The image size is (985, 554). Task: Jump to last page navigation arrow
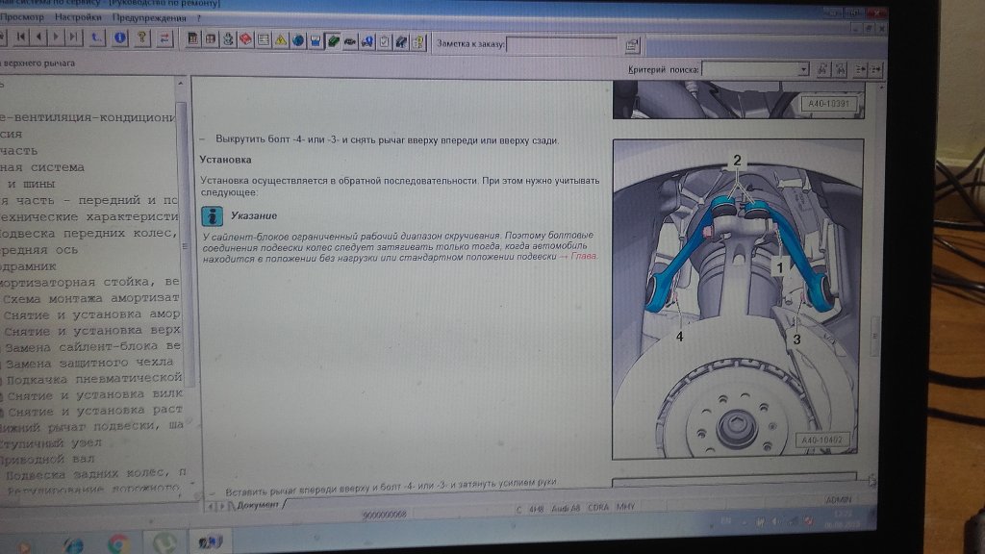75,38
